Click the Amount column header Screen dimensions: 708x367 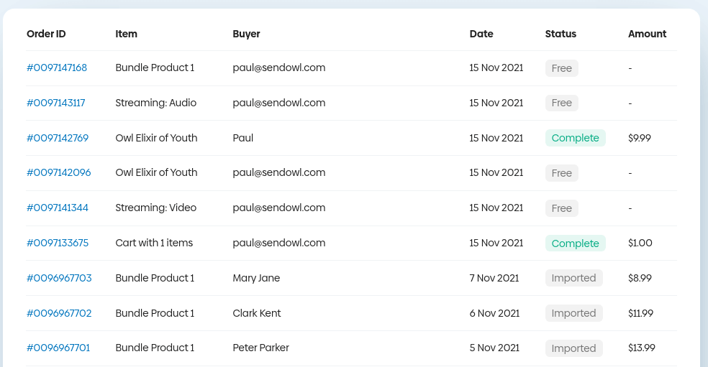647,34
